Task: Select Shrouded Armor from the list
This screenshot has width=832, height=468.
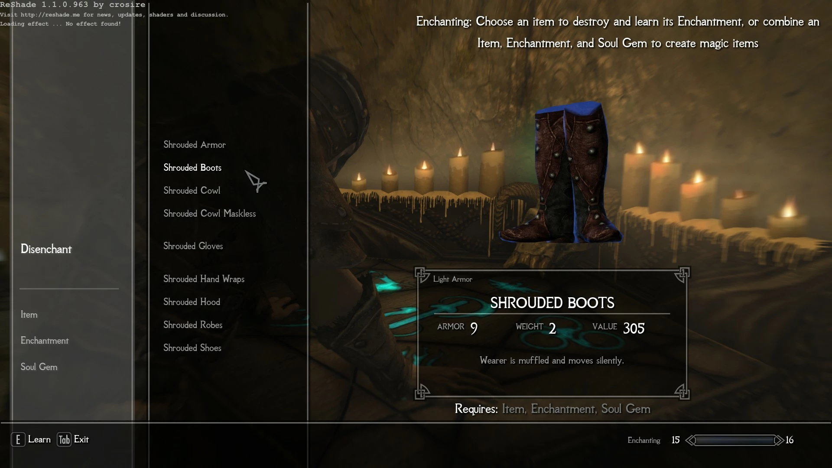Action: click(x=195, y=145)
